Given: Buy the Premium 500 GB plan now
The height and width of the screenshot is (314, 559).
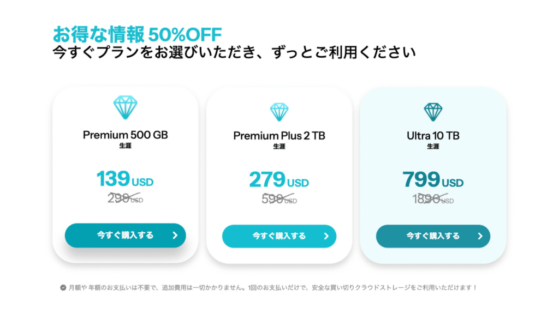Looking at the screenshot, I should 125,235.
